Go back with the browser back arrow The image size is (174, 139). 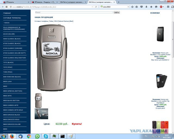click(x=3, y=7)
